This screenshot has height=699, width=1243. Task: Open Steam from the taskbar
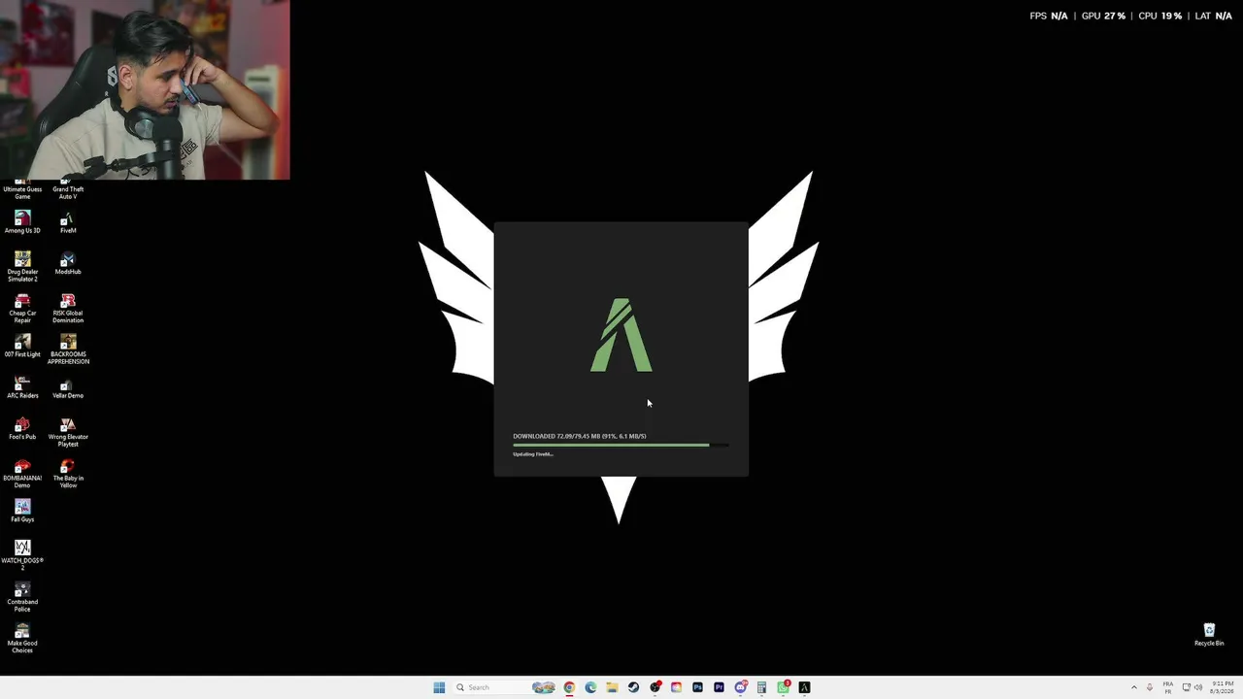click(x=633, y=687)
